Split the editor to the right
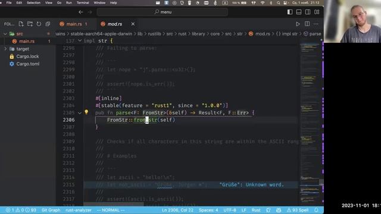This screenshot has height=214, width=381. point(307,24)
